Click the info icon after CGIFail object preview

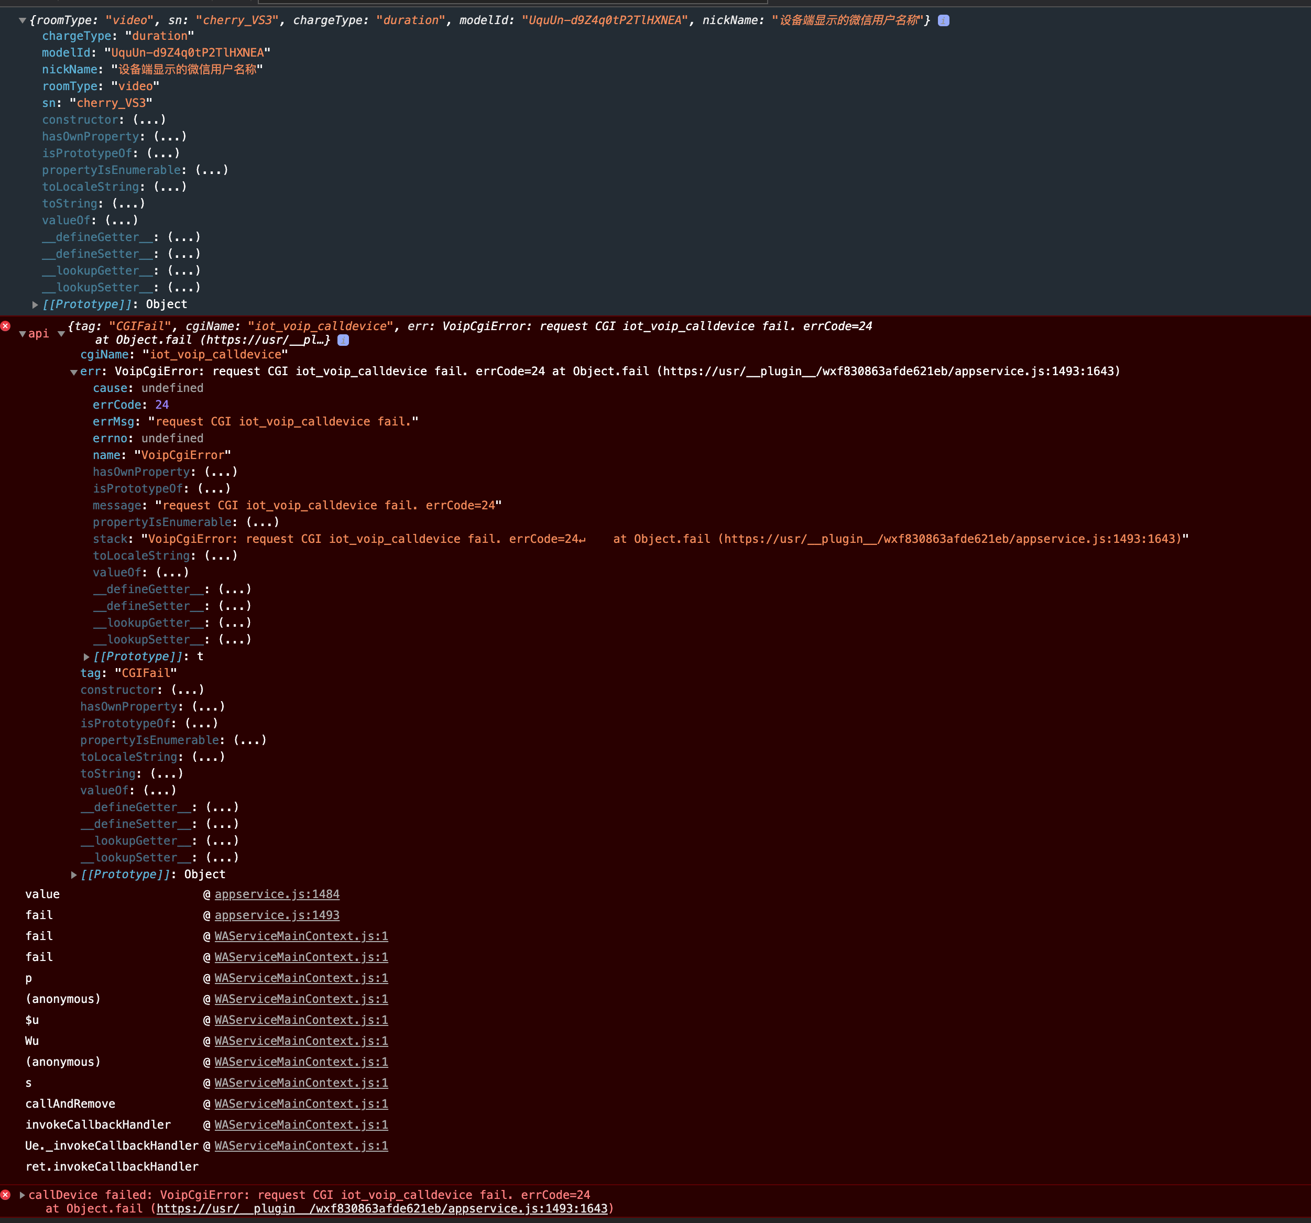coord(343,340)
